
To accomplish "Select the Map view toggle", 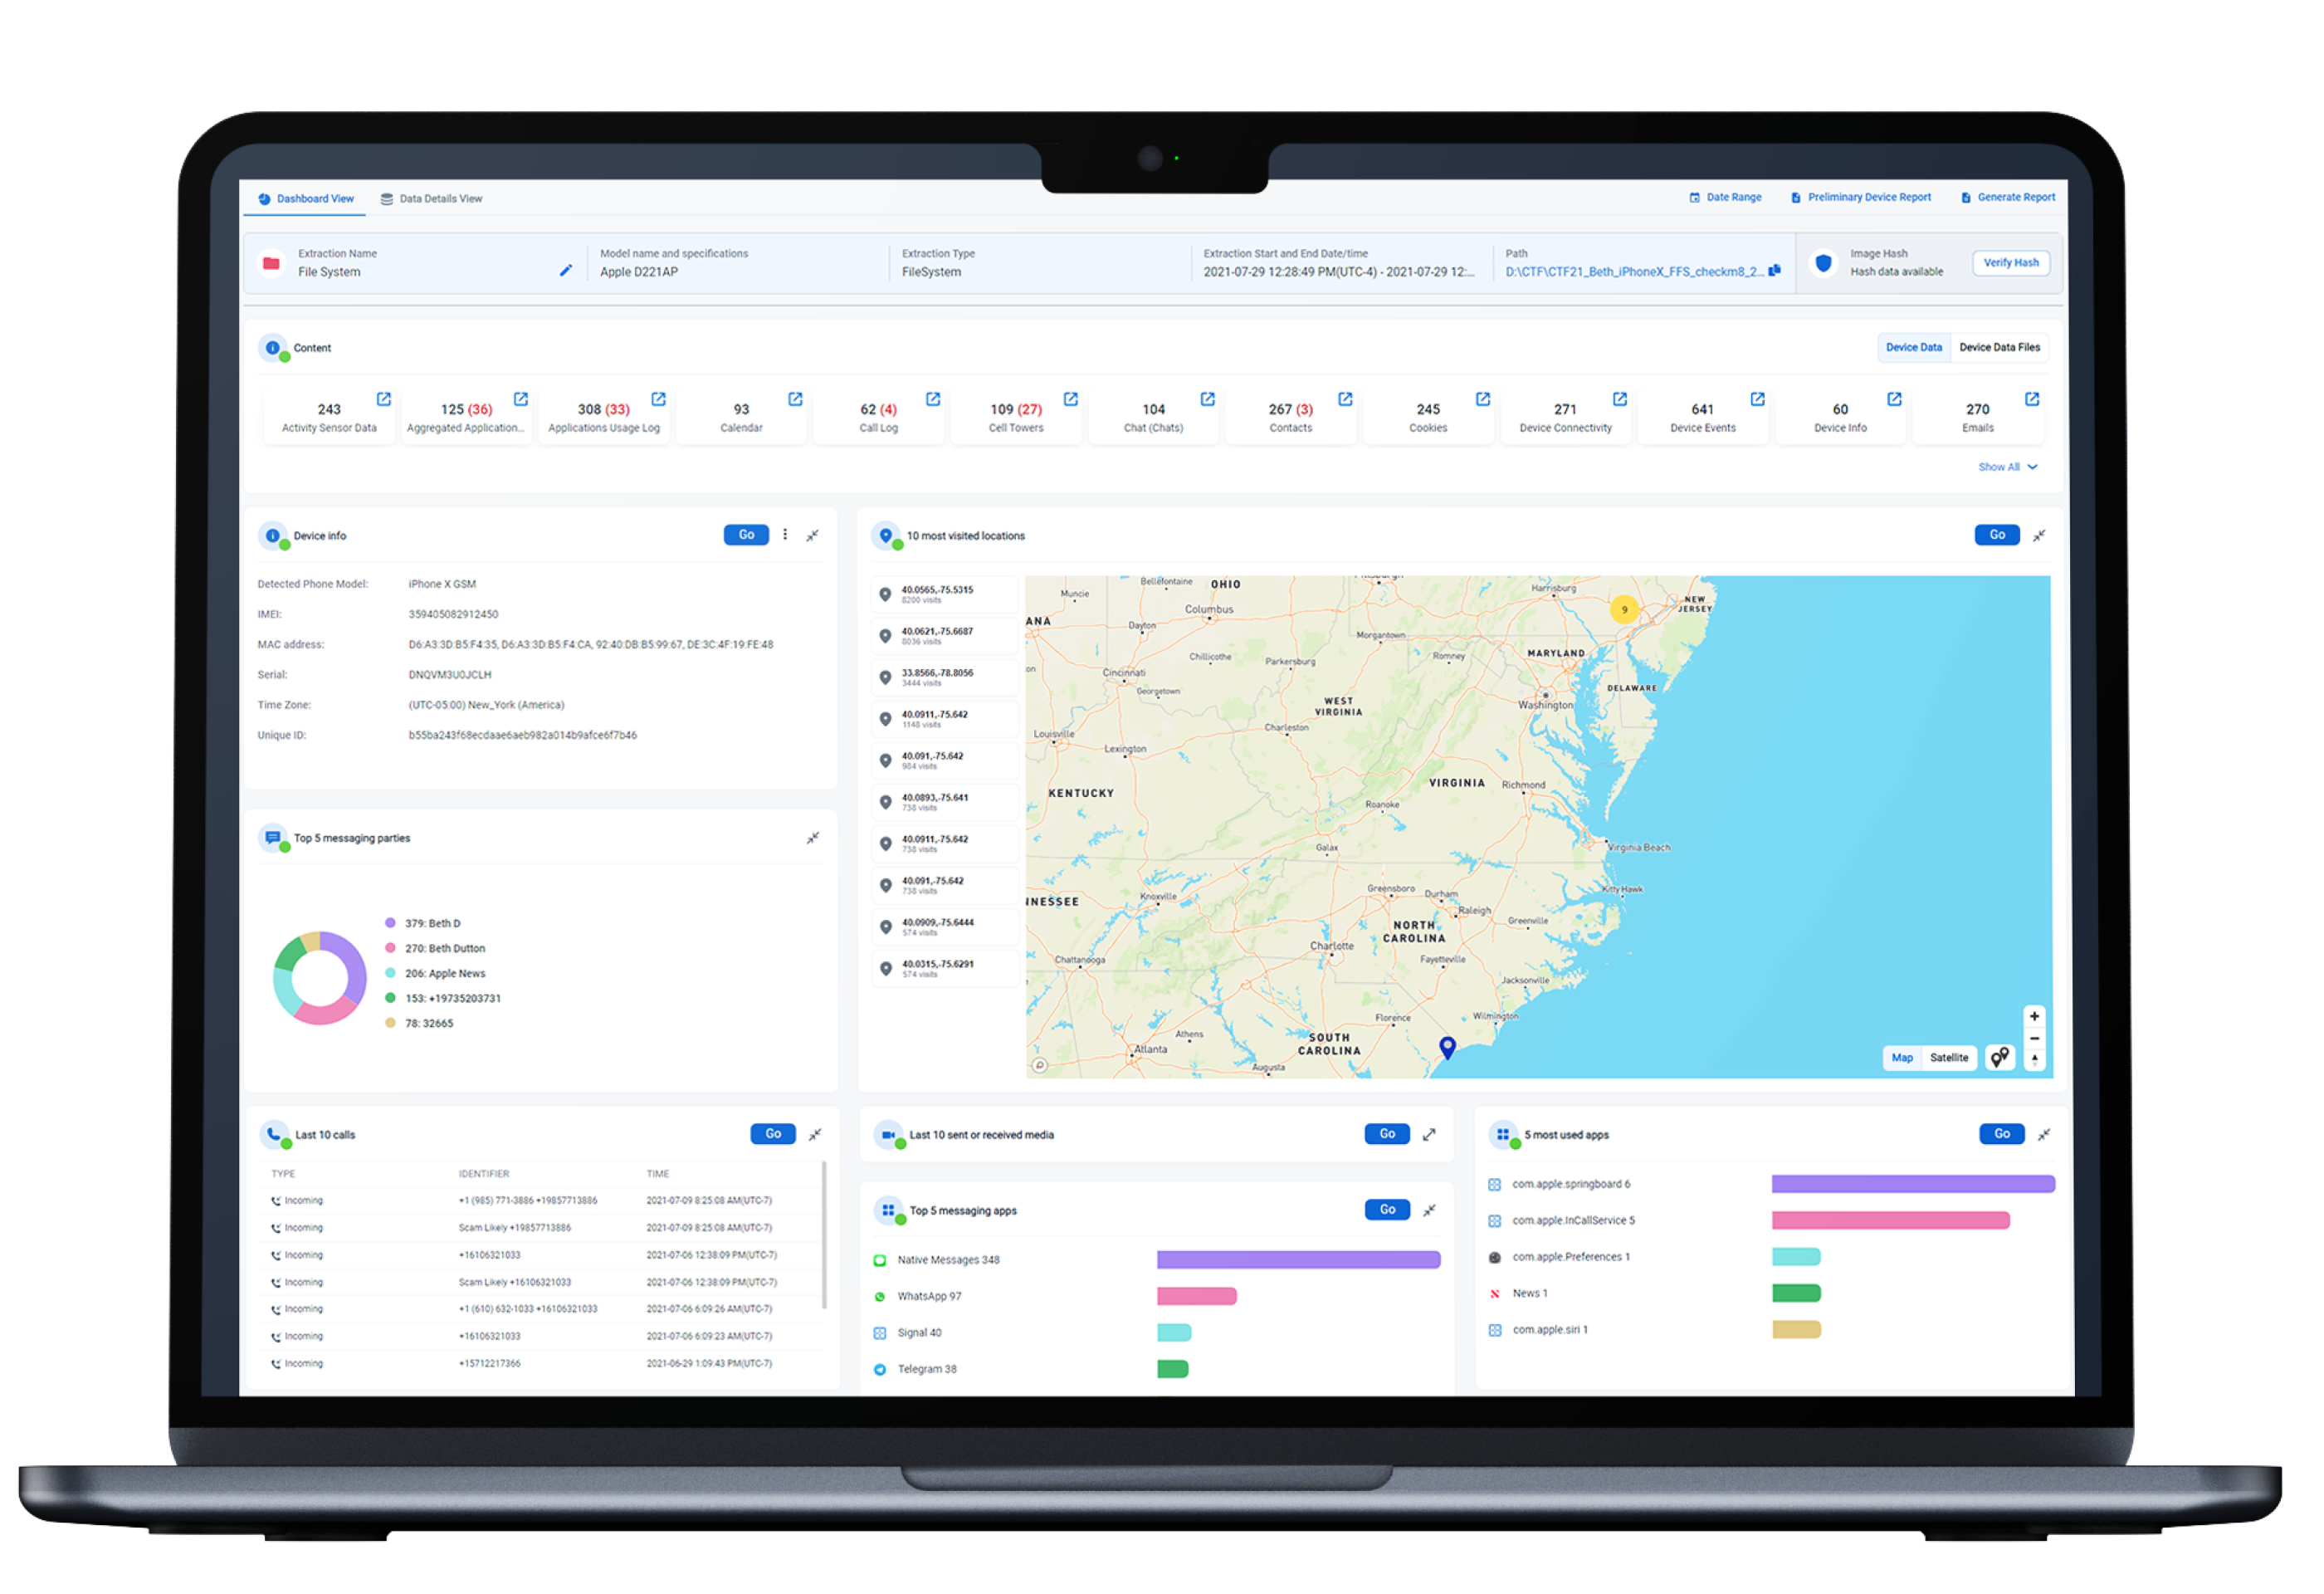I will click(1902, 1057).
